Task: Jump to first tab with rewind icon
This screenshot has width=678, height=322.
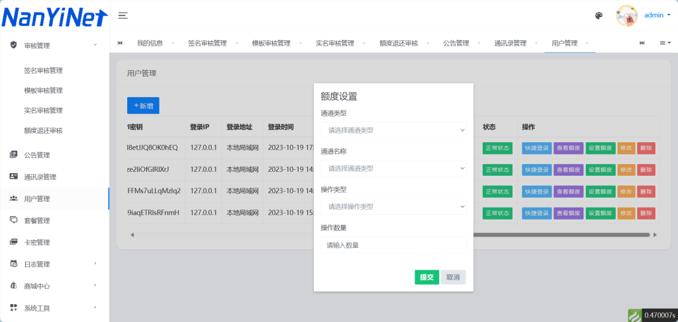Action: (120, 43)
